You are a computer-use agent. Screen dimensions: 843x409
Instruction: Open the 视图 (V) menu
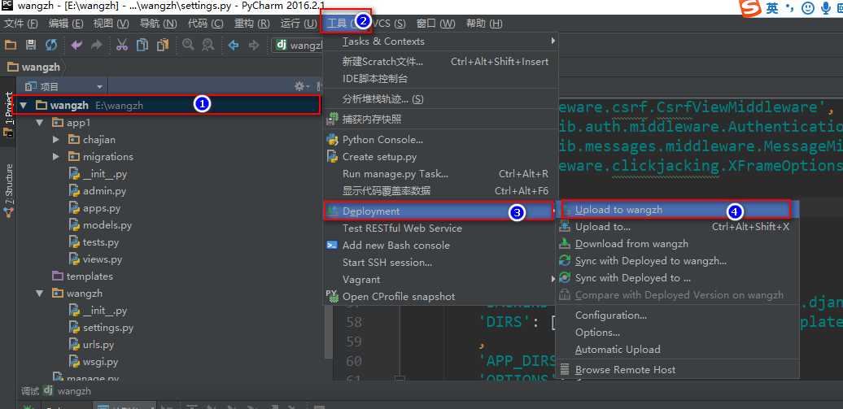click(x=111, y=24)
